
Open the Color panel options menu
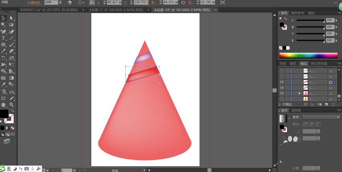point(339,13)
